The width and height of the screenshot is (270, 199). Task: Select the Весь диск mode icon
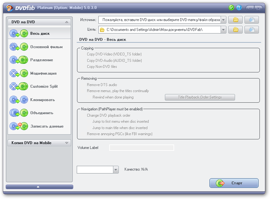tap(19, 33)
